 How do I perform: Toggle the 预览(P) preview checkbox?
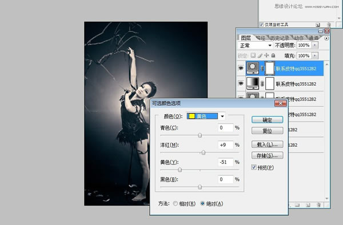pos(254,167)
